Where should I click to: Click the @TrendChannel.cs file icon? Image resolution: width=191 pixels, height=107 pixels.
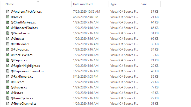tap(8, 104)
